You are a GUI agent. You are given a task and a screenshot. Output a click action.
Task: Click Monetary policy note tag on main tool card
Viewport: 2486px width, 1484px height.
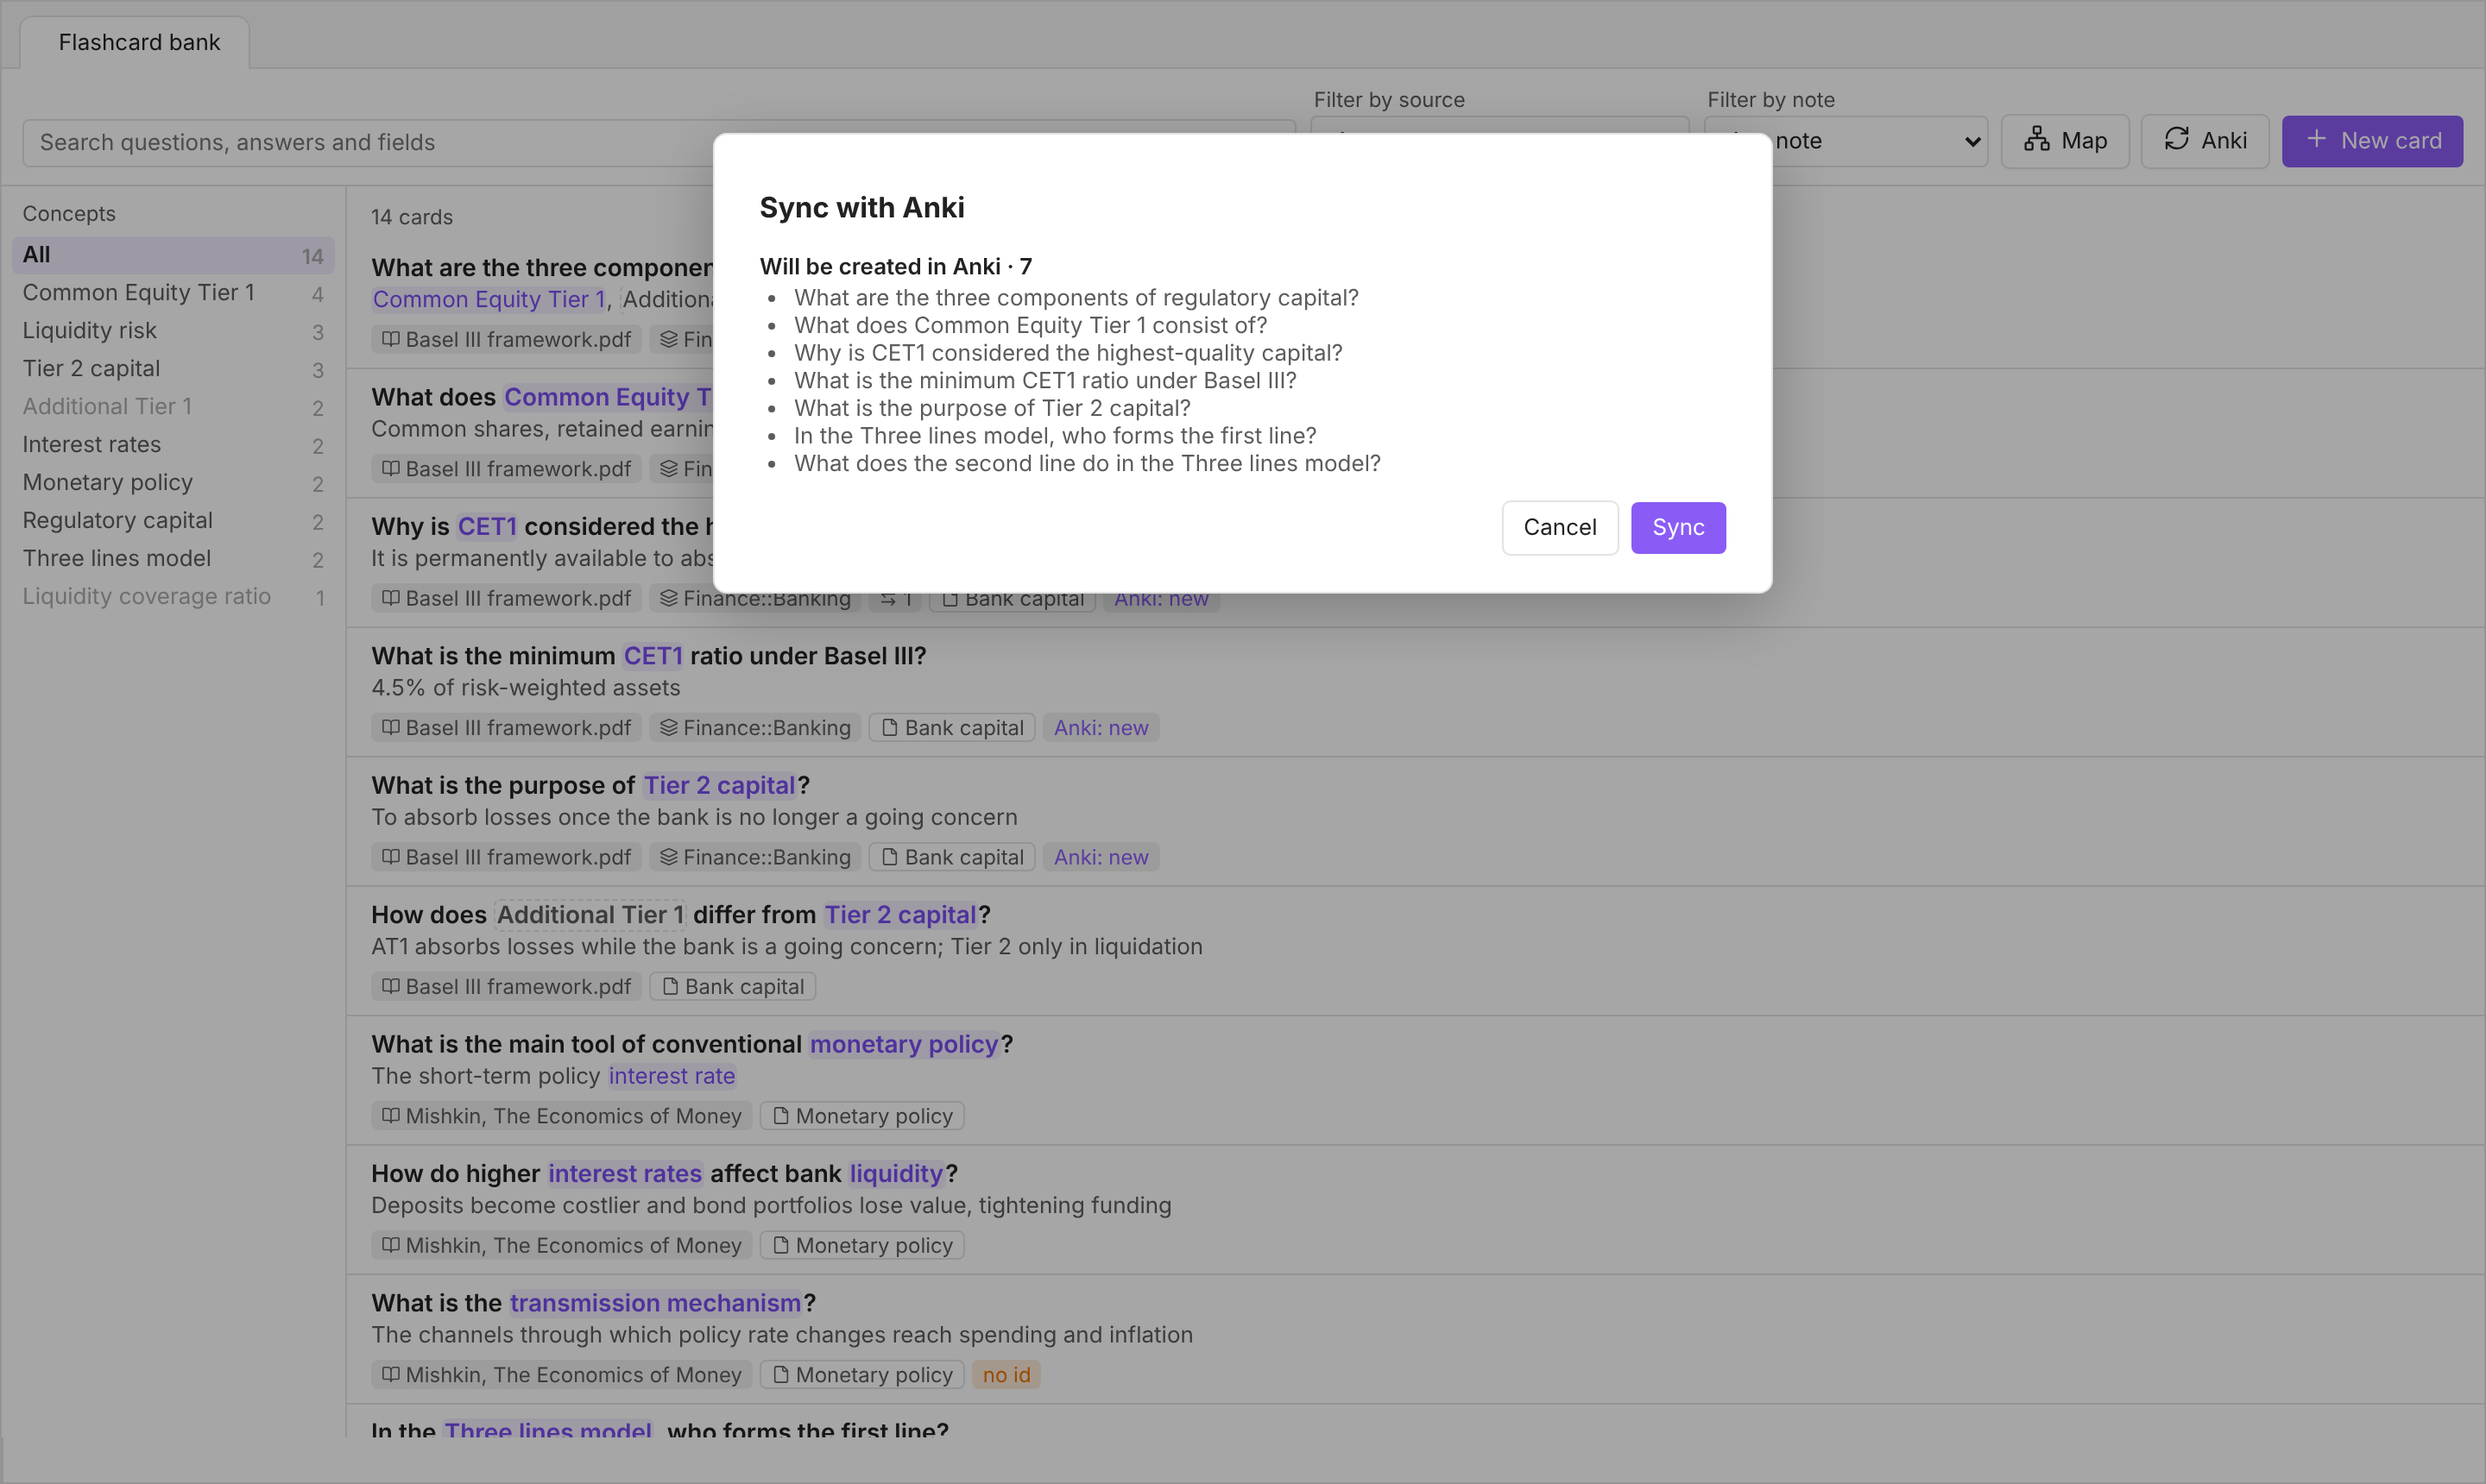tap(861, 1116)
